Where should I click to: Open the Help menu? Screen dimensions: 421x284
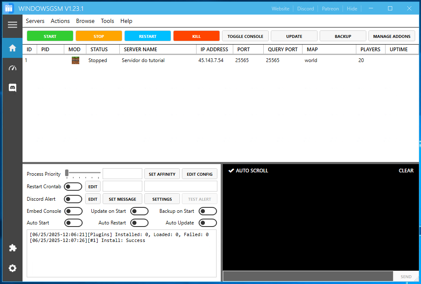[x=126, y=21]
